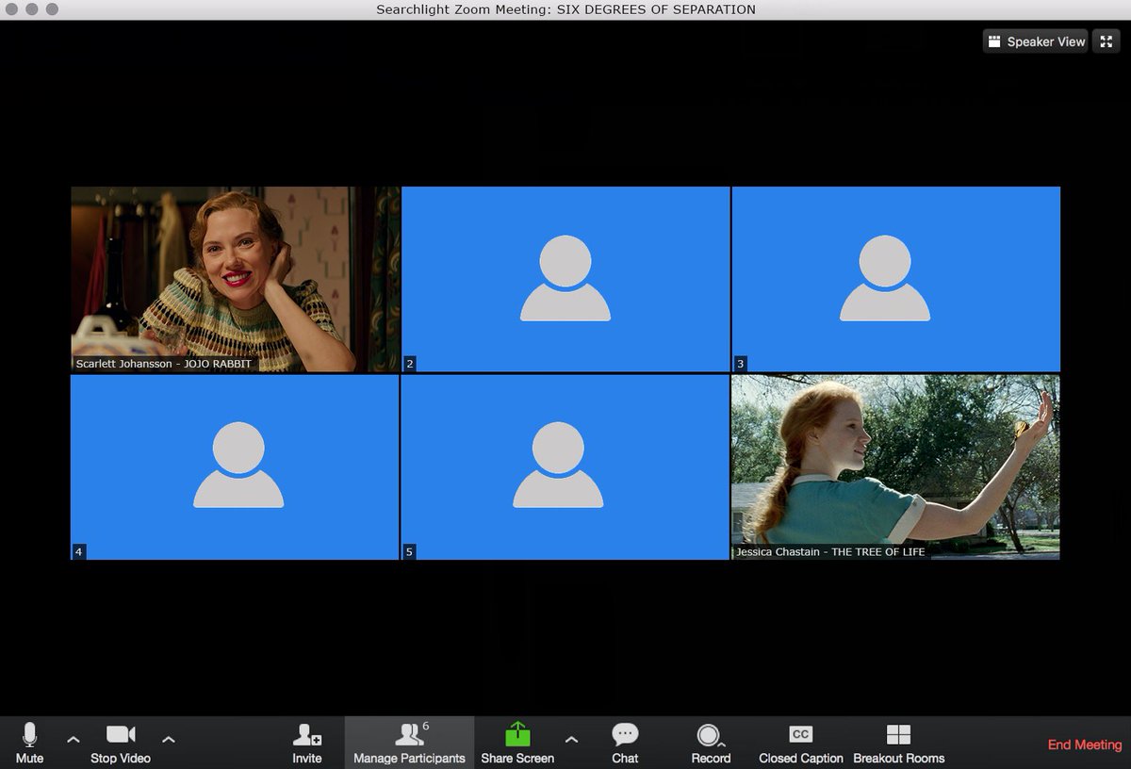Select Jessica Chastain video tile
1131x769 pixels.
(895, 467)
